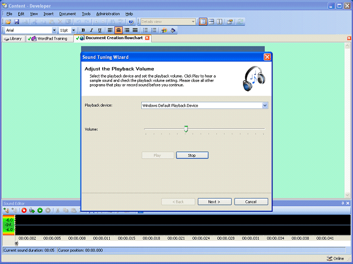Click the microphone insert recording icon
353x264 pixels.
[x=32, y=210]
